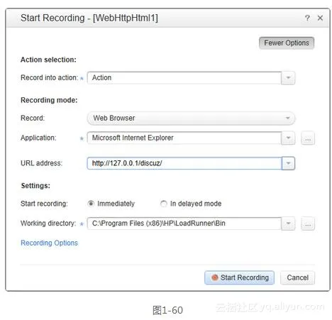The image size is (332, 320).
Task: Click the Cancel button
Action: (x=297, y=277)
